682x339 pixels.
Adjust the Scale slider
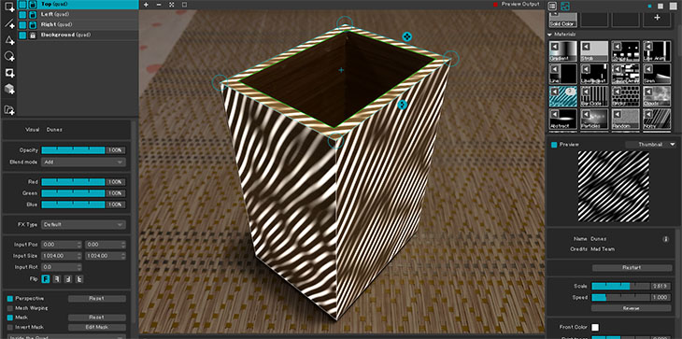pos(620,286)
